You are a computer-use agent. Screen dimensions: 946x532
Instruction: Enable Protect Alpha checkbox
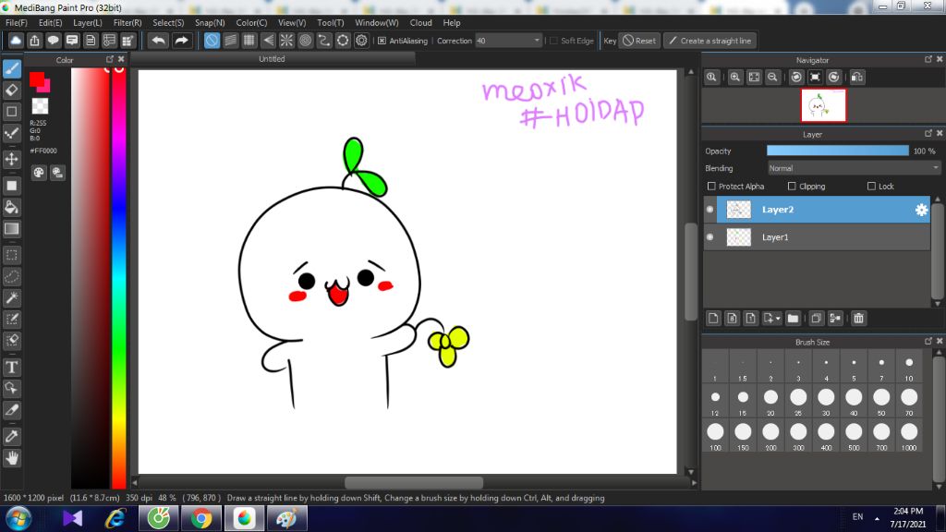[711, 187]
